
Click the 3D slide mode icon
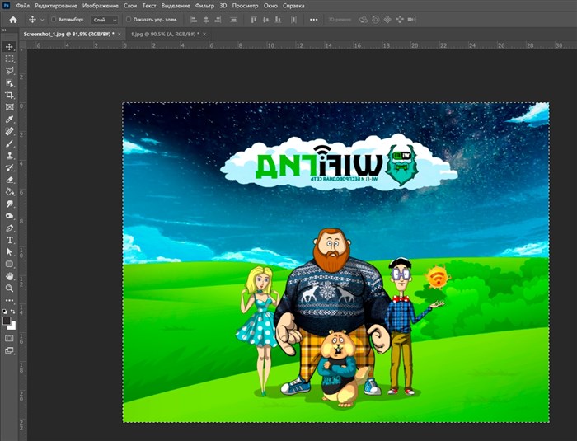coord(400,20)
